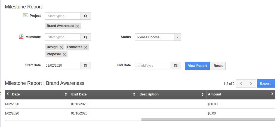The width and height of the screenshot is (277, 127).
Task: Open the Start Date calendar picker
Action: click(x=86, y=66)
